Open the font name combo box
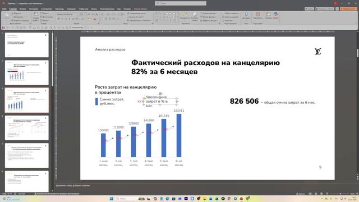The image size is (359, 202). pos(68,14)
